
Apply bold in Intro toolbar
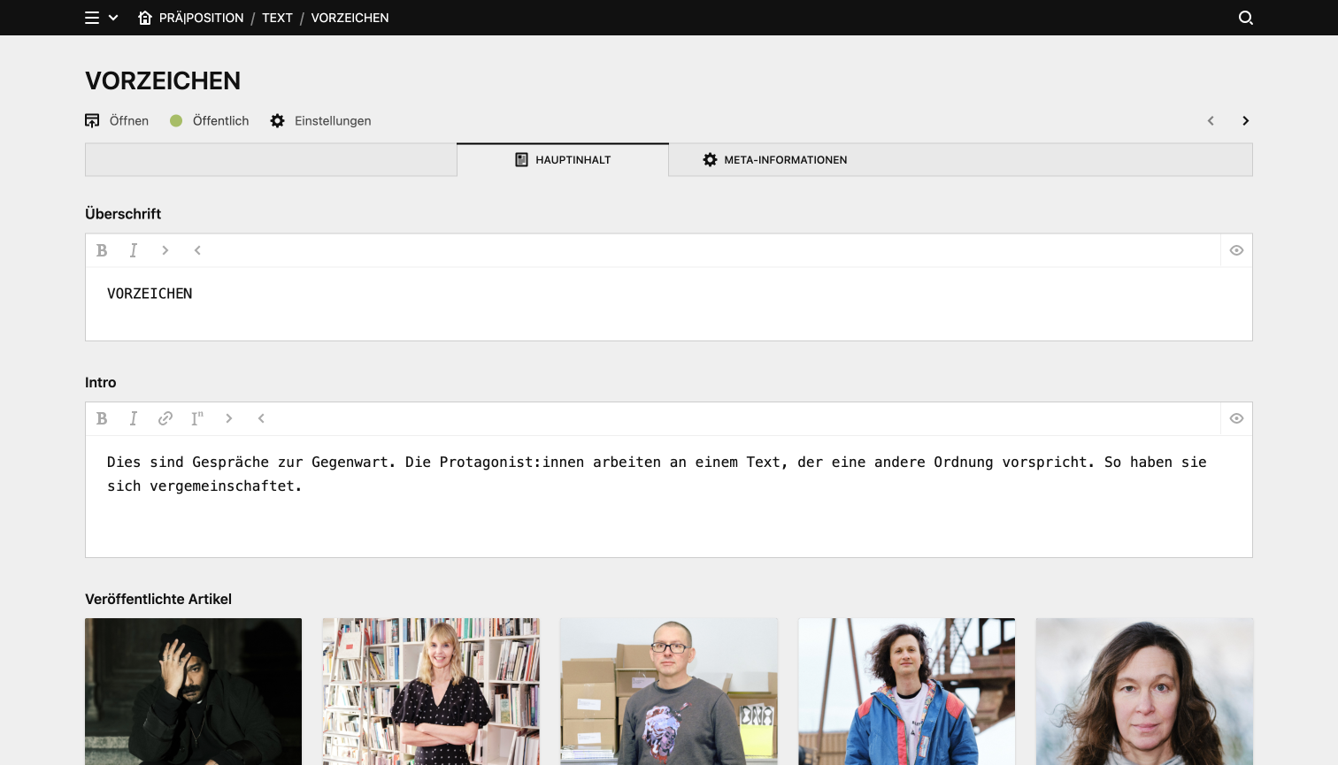click(102, 418)
